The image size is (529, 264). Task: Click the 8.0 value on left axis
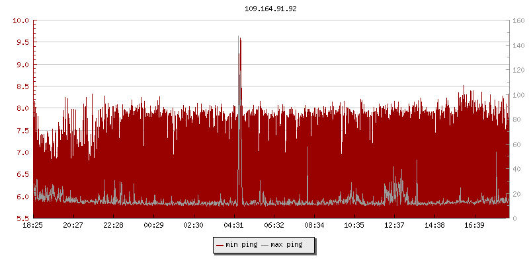point(22,108)
